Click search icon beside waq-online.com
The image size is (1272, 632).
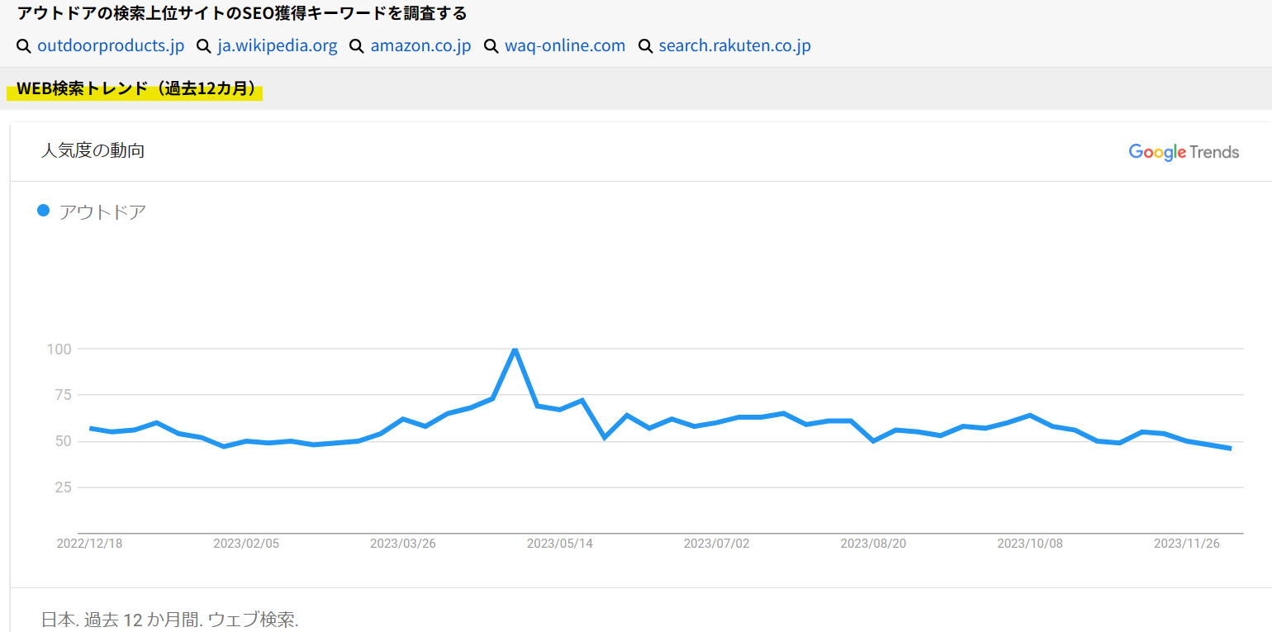coord(491,46)
